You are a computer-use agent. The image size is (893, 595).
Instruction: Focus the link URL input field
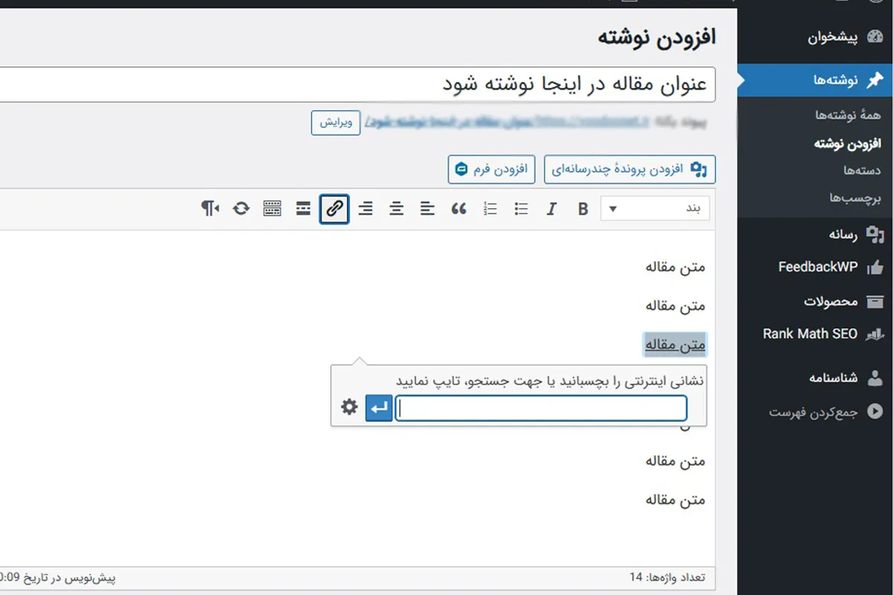(x=541, y=408)
